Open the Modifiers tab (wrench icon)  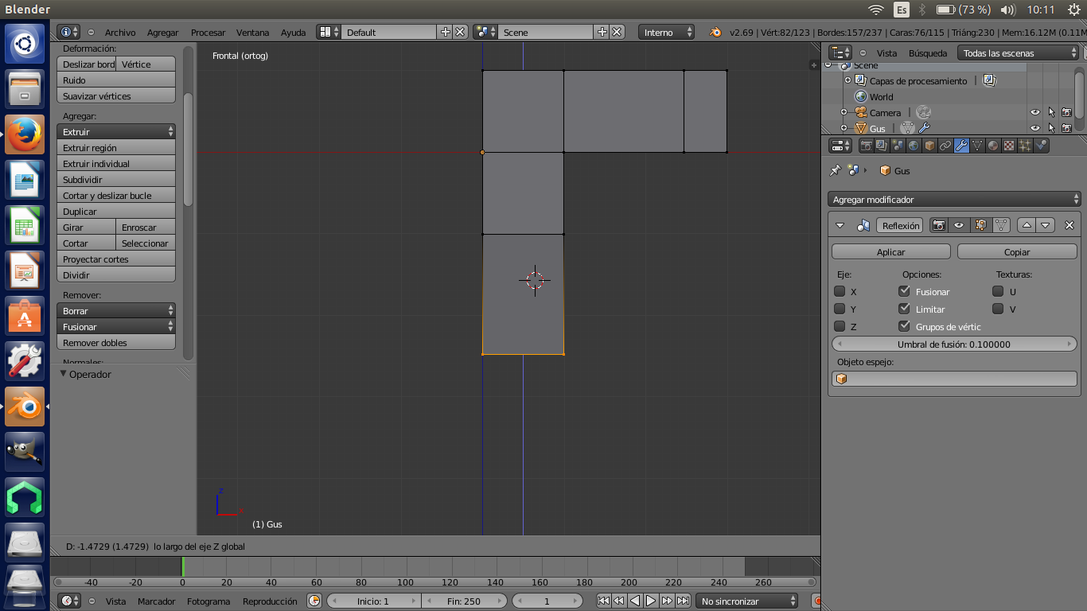(x=961, y=146)
